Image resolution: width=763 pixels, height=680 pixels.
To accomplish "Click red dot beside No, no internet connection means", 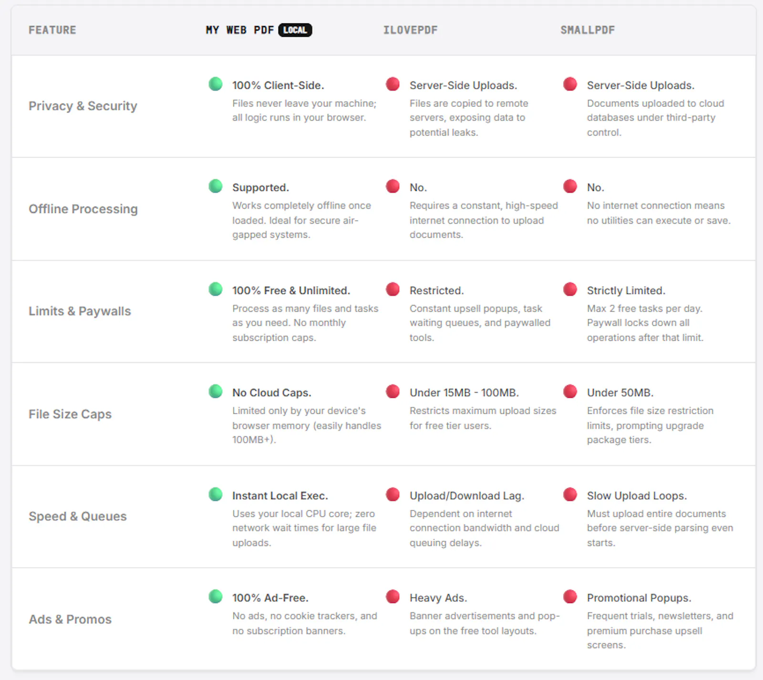I will point(570,186).
